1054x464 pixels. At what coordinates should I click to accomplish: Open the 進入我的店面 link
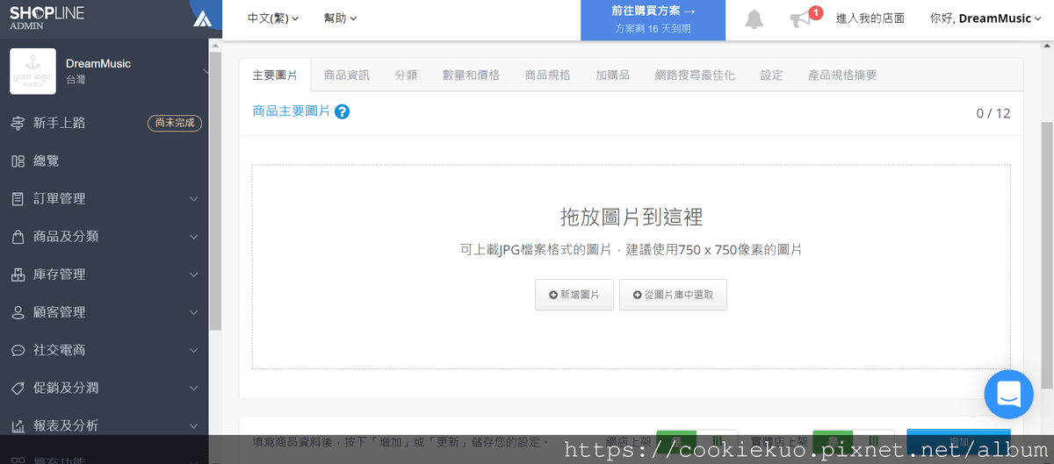(x=870, y=18)
